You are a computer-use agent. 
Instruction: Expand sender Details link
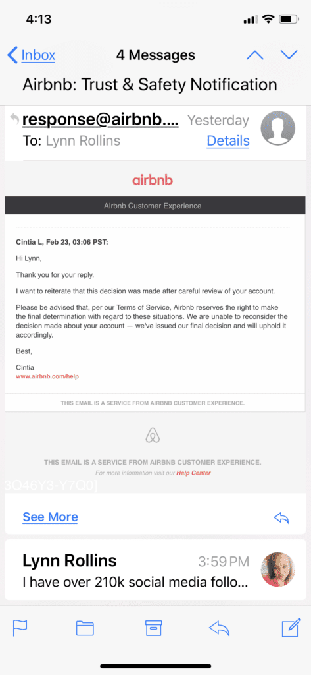pyautogui.click(x=228, y=141)
